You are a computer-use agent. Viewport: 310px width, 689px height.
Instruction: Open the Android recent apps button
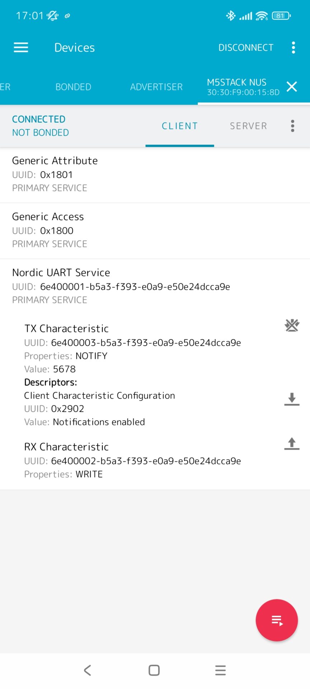(220, 670)
